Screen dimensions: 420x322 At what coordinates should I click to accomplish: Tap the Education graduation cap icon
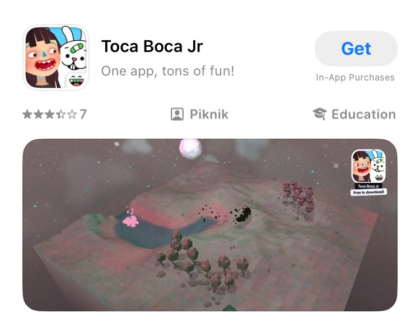pyautogui.click(x=320, y=114)
